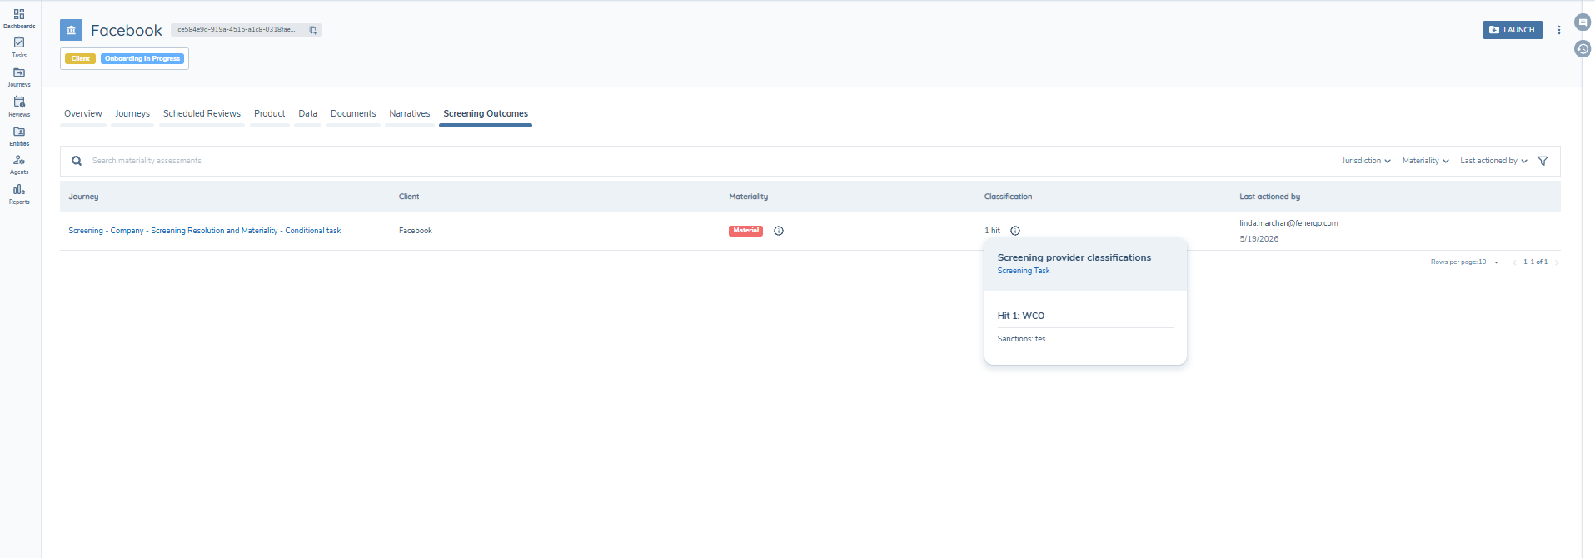The width and height of the screenshot is (1595, 558).
Task: Go to previous page arrow
Action: (x=1513, y=262)
